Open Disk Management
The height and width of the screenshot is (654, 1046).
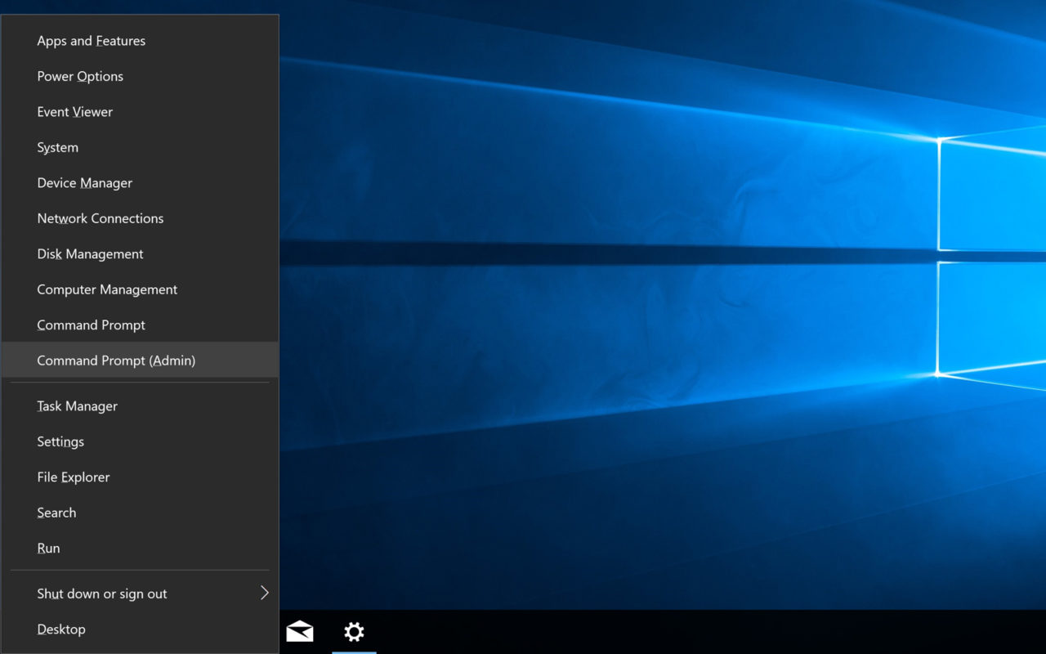click(x=90, y=254)
